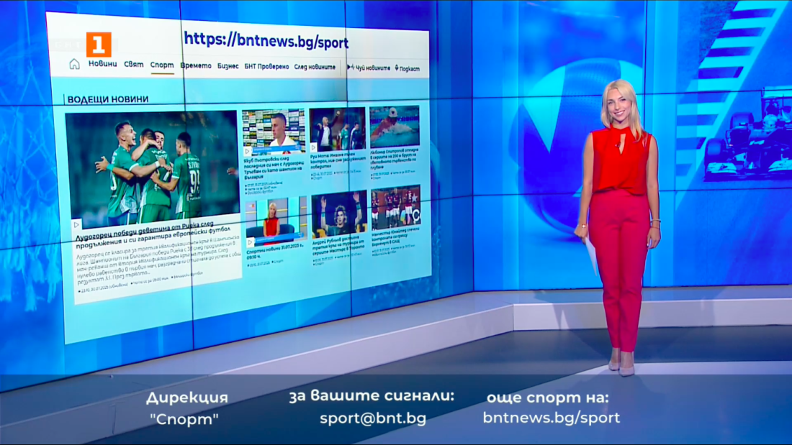Open the 'Бизнес' menu item
Screen dimensions: 792x445
pos(228,66)
